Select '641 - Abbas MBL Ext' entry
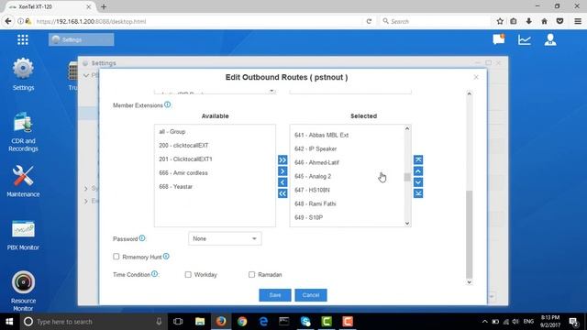This screenshot has height=330, width=587. pyautogui.click(x=347, y=135)
